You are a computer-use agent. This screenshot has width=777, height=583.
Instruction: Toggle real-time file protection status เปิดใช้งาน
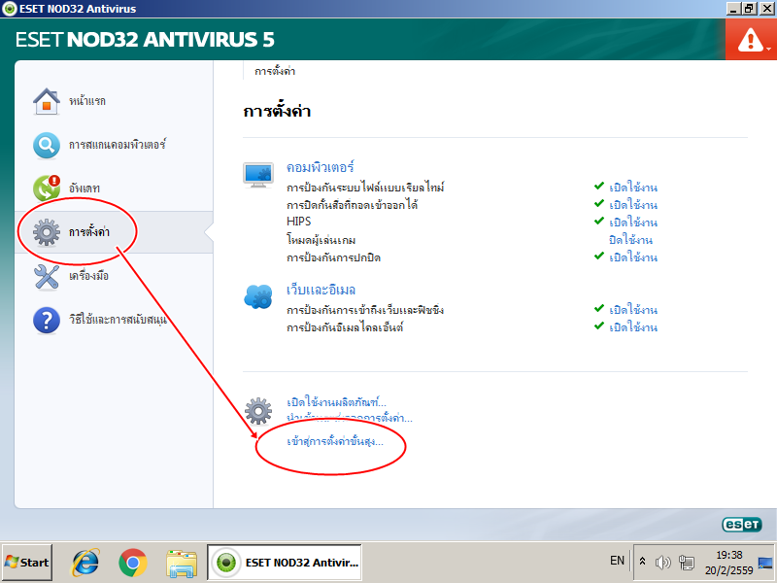633,188
